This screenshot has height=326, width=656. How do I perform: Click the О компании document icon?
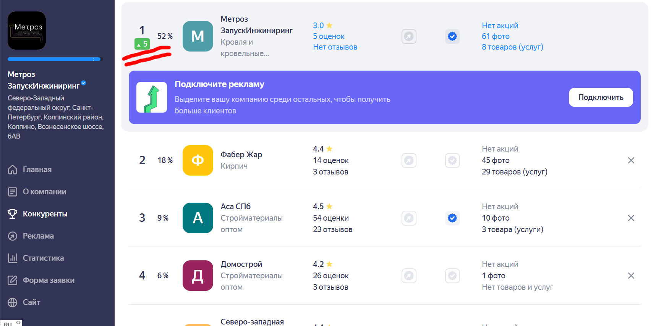click(13, 192)
